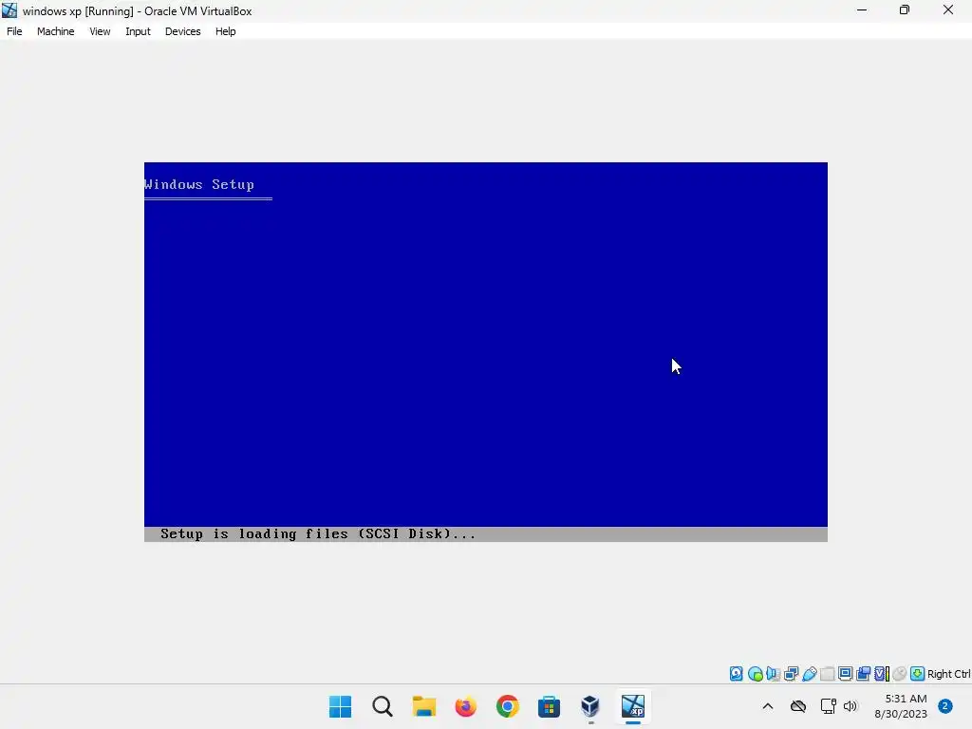Viewport: 972px width, 729px height.
Task: Open the Machine menu
Action: point(56,31)
